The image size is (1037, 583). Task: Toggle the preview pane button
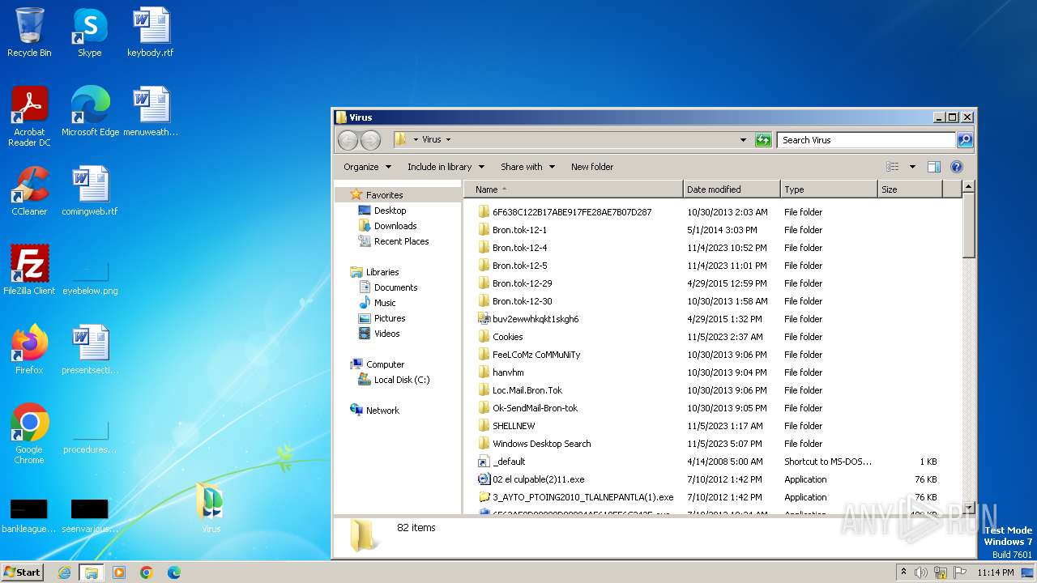point(933,167)
